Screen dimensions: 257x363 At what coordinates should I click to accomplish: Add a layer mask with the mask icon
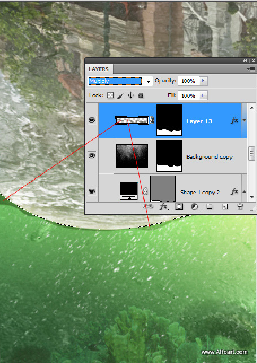click(x=179, y=207)
